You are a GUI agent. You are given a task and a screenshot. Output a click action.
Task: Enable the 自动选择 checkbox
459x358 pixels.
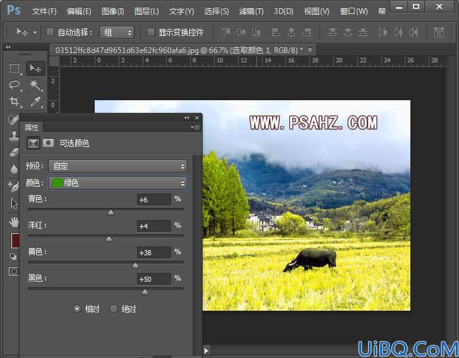[50, 32]
